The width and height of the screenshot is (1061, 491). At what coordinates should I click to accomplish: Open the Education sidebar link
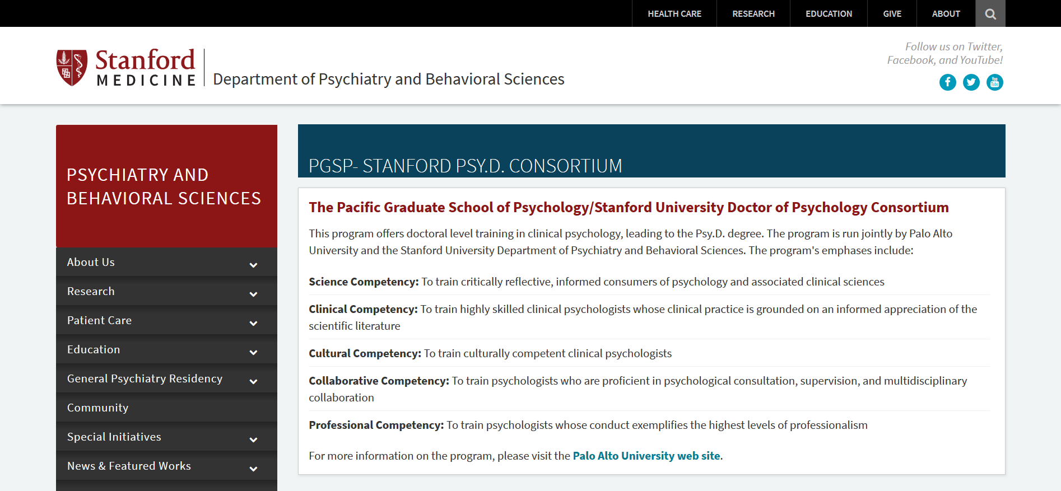click(x=94, y=349)
